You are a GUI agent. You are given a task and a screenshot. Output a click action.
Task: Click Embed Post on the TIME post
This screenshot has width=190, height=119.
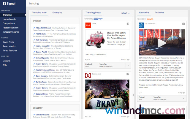coord(88,65)
